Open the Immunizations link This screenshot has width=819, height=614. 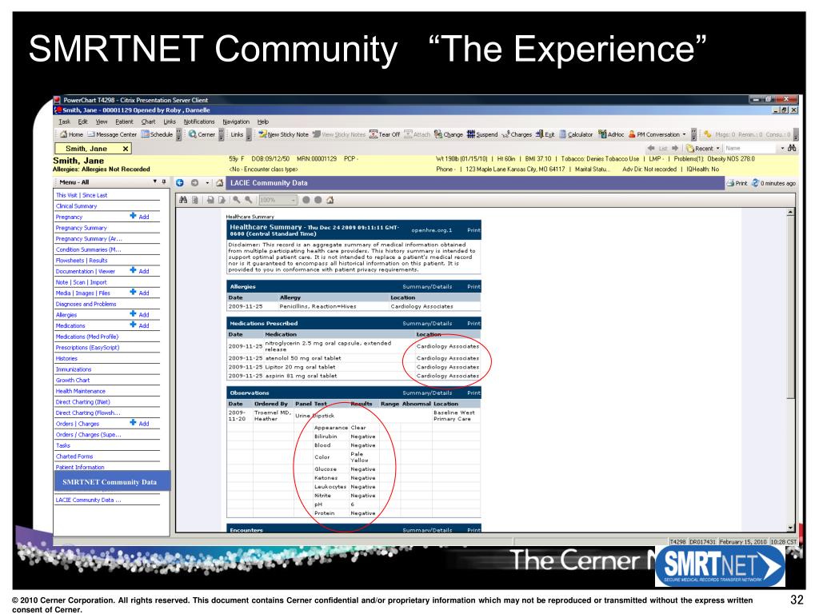73,369
